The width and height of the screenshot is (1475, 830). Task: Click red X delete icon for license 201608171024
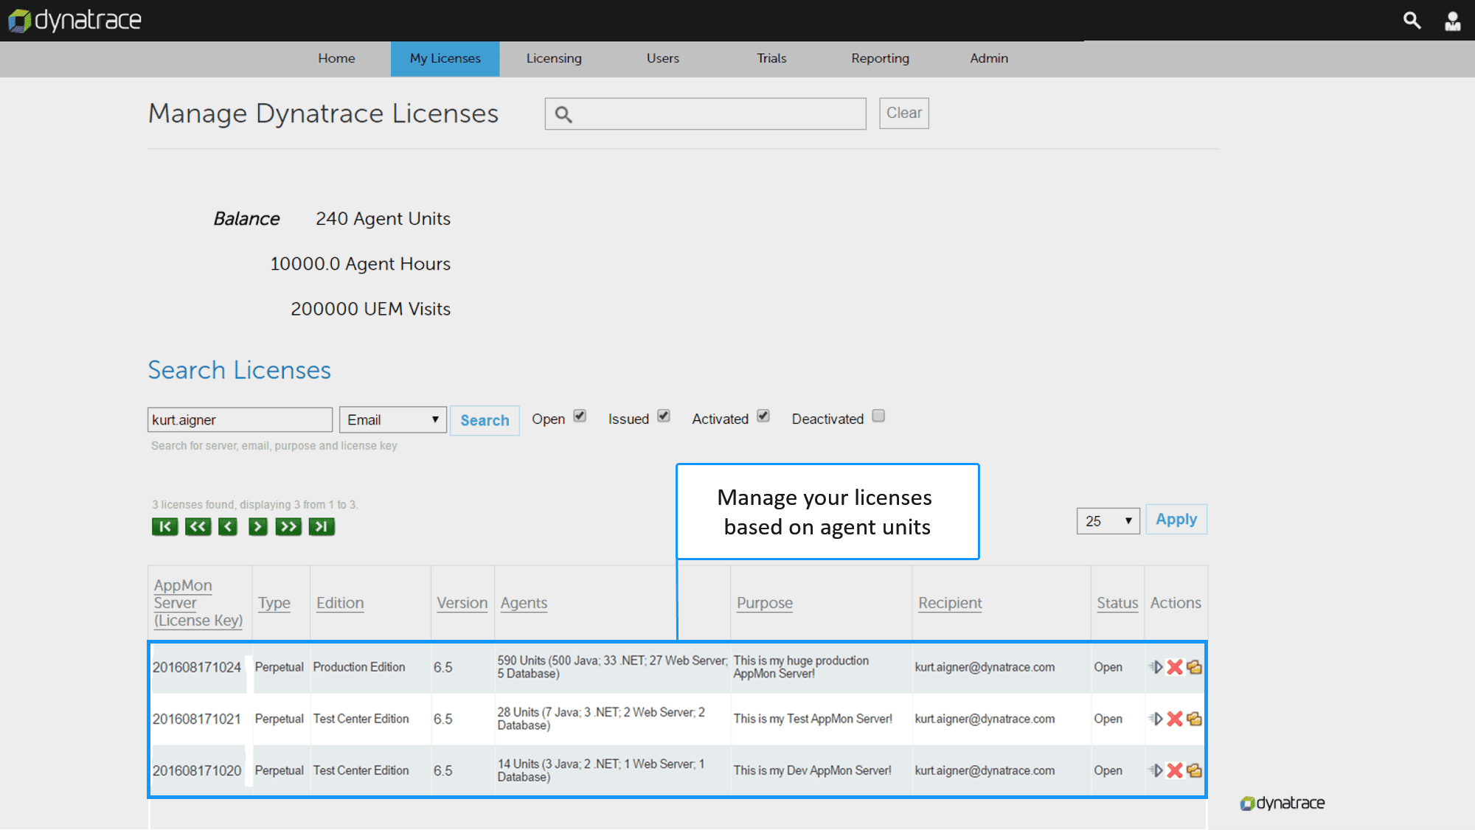(x=1175, y=667)
